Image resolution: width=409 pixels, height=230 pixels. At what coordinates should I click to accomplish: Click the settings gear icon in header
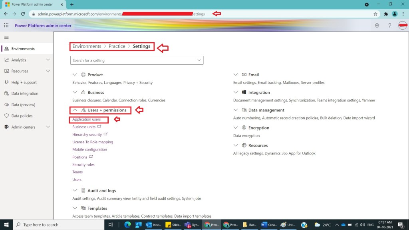(377, 26)
